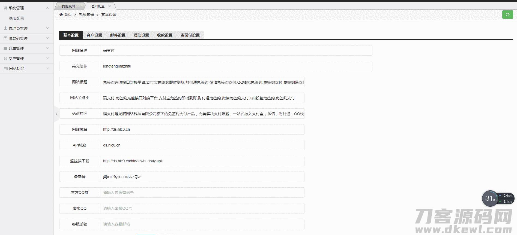Switch to the 商户设置 tab
The image size is (517, 235).
tap(94, 35)
